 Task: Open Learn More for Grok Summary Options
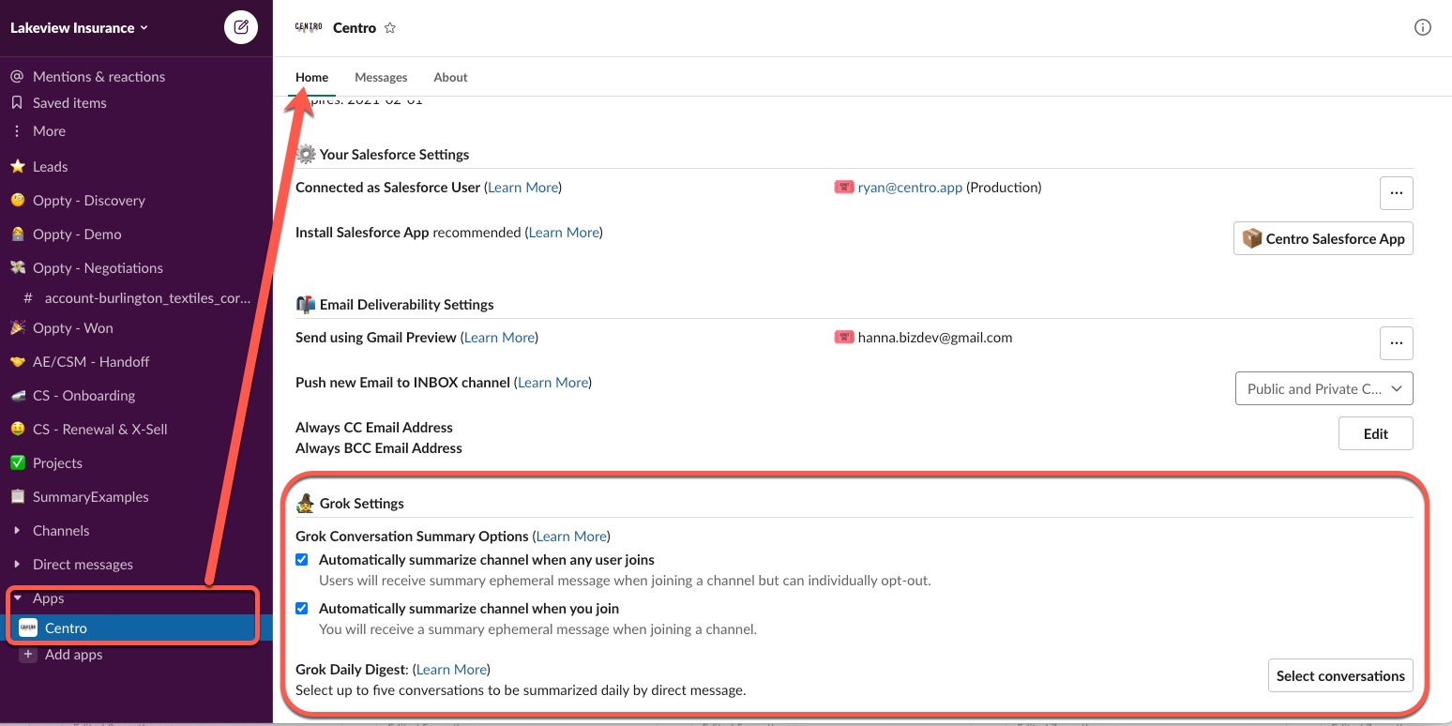[x=571, y=537]
